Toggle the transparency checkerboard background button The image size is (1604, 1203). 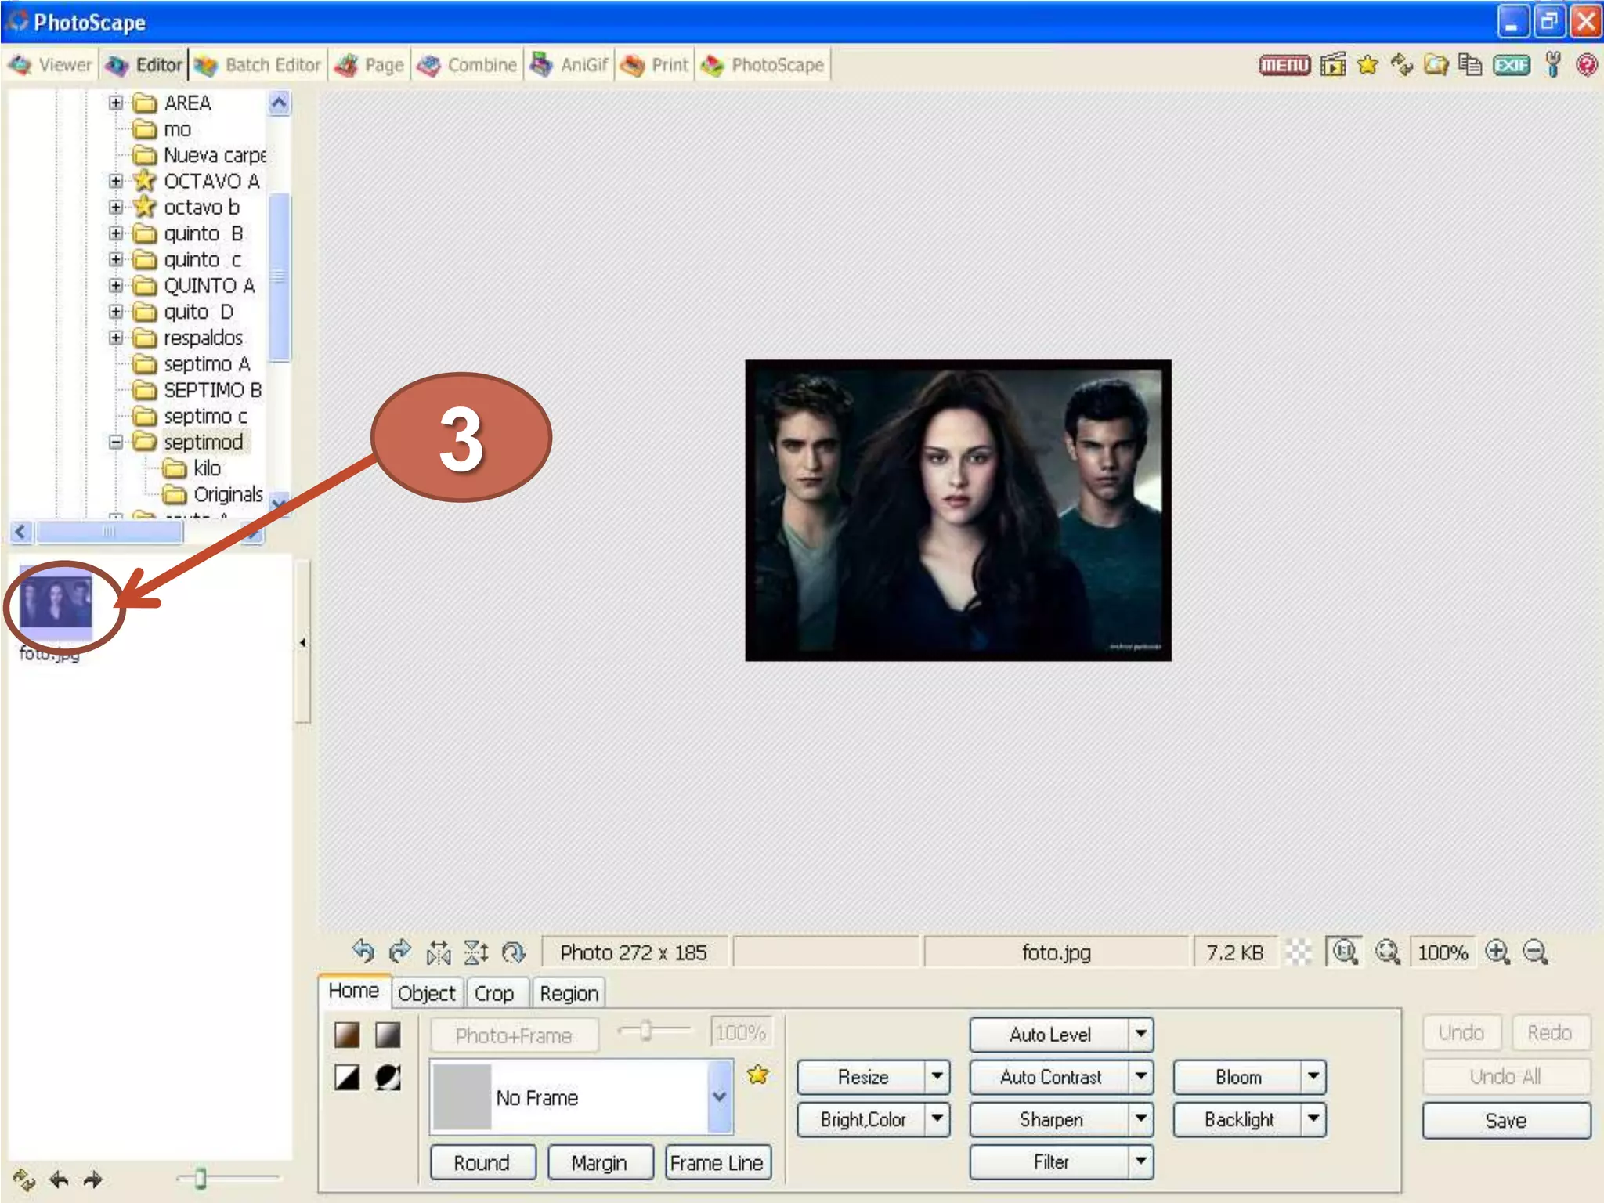coord(1298,952)
